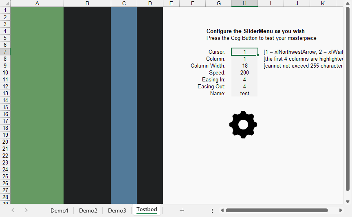Open the Demo2 sheet tab
Viewport: 352px width, 217px height.
coord(88,210)
